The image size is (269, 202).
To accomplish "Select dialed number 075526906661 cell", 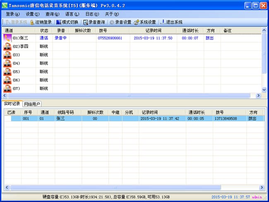I will pyautogui.click(x=110, y=38).
